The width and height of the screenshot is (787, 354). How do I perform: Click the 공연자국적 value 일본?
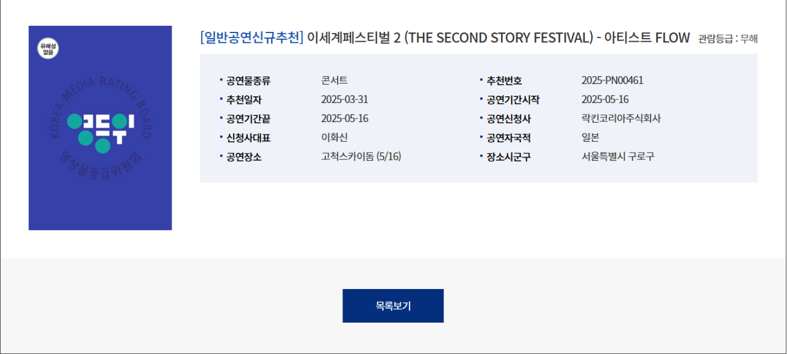pos(590,137)
